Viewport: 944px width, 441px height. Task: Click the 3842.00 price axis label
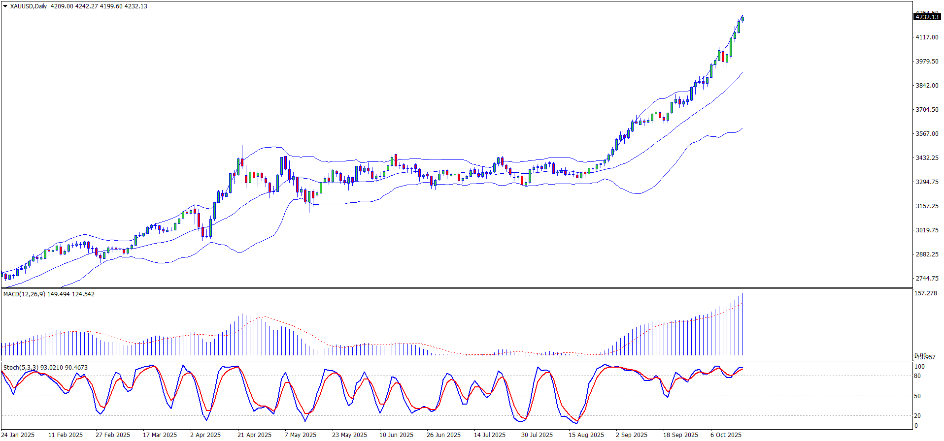click(927, 86)
